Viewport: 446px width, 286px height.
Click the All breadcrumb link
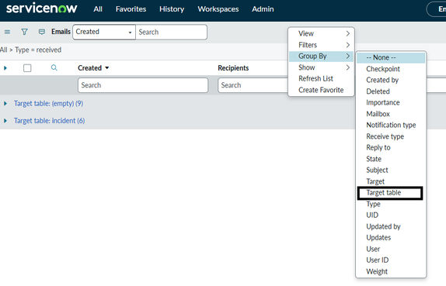tap(4, 50)
